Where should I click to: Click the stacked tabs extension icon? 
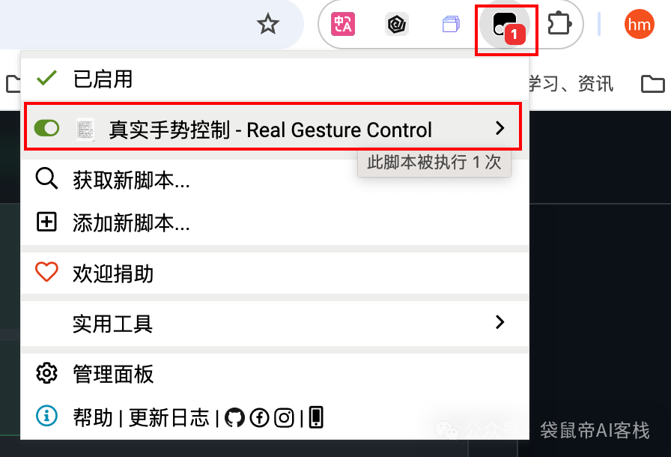(x=451, y=24)
